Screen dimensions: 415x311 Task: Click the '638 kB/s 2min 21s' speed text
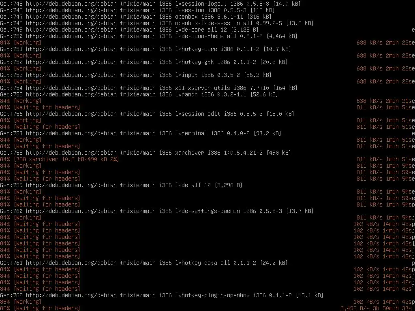click(x=384, y=101)
